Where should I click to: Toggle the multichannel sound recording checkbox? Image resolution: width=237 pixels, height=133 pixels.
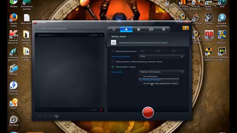(x=113, y=62)
